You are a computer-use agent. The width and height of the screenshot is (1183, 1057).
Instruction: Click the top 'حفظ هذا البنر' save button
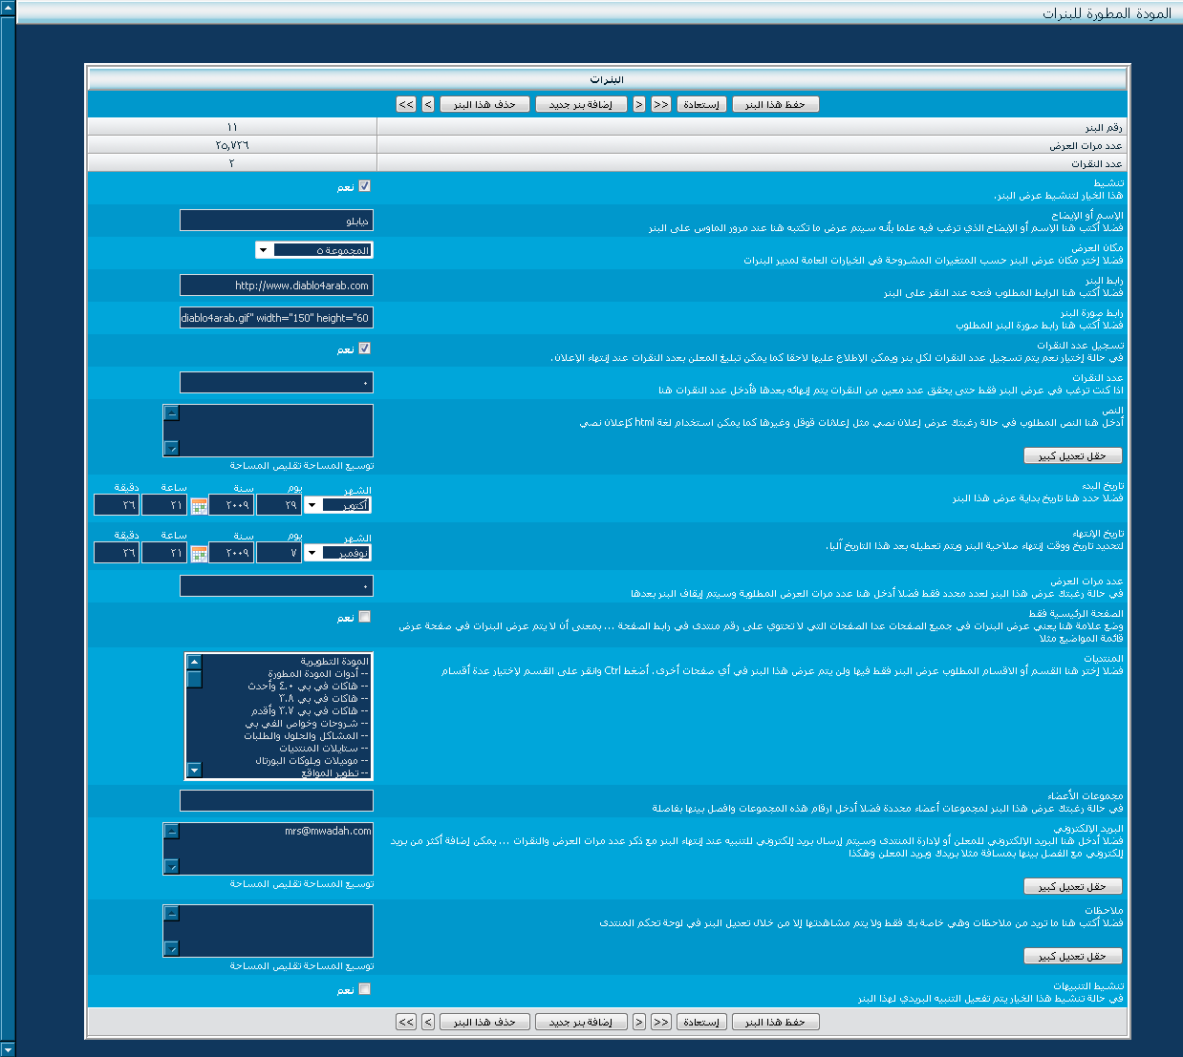775,104
